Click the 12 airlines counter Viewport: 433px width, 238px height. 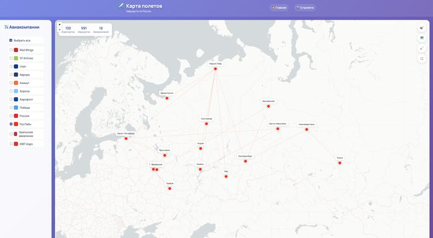[x=101, y=29]
